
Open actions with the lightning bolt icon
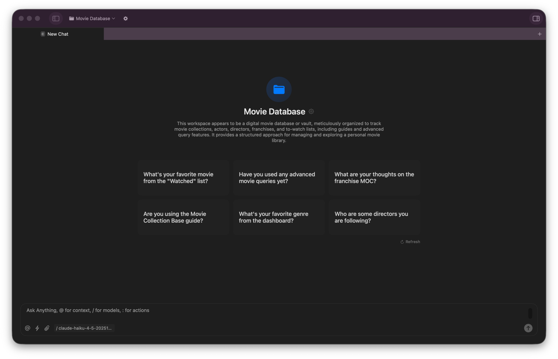point(37,328)
